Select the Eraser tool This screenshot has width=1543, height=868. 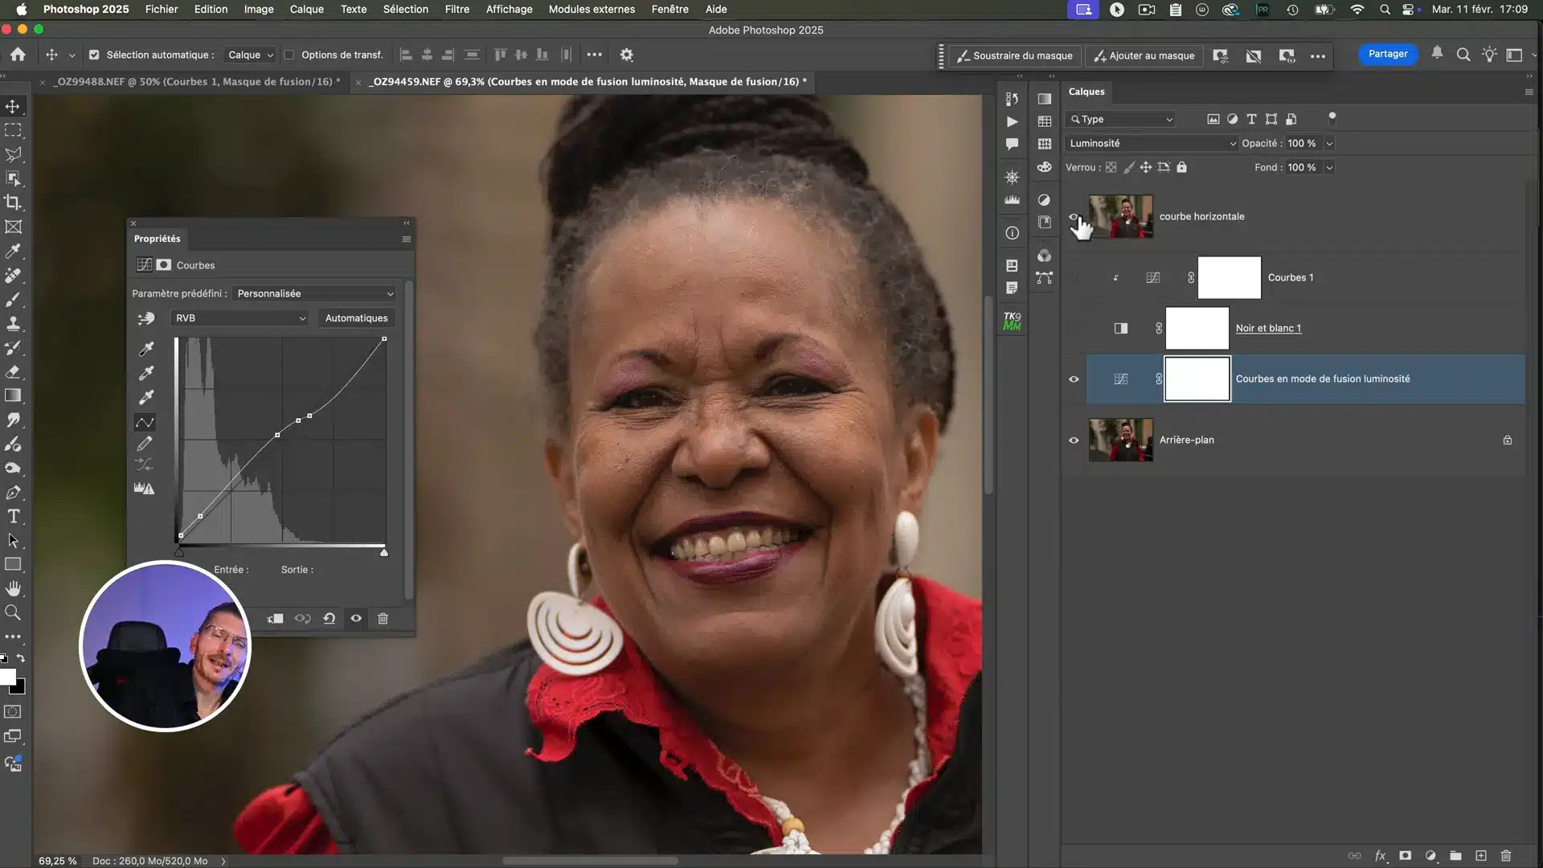(13, 371)
